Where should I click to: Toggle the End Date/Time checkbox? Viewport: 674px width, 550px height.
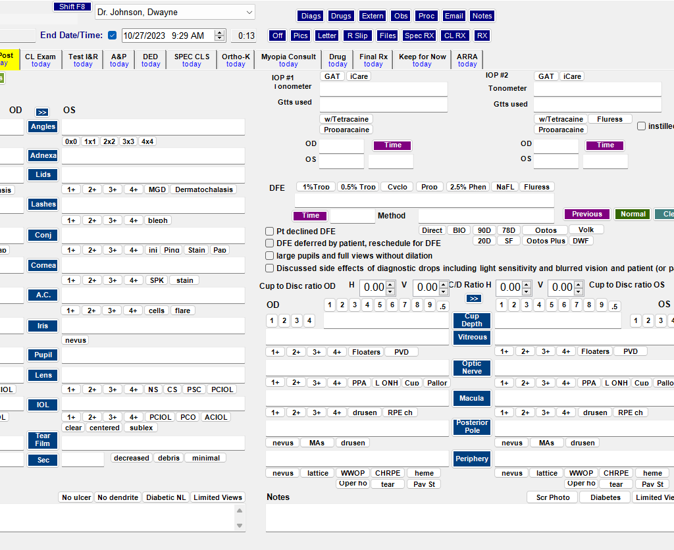[112, 36]
